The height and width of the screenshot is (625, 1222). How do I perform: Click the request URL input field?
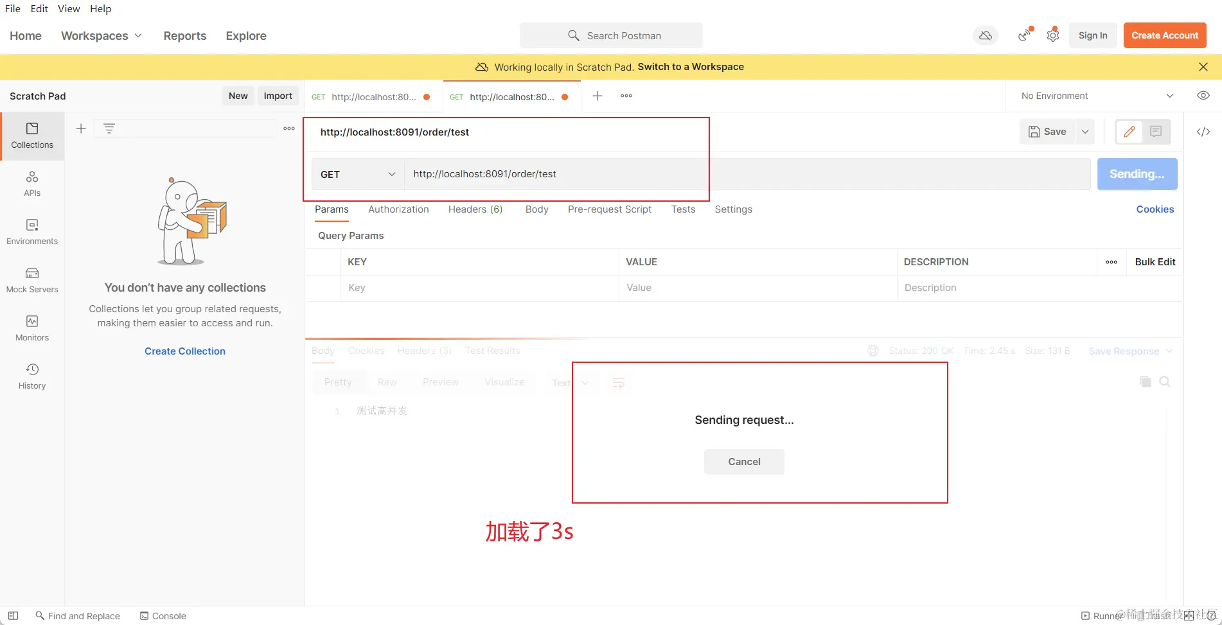747,174
